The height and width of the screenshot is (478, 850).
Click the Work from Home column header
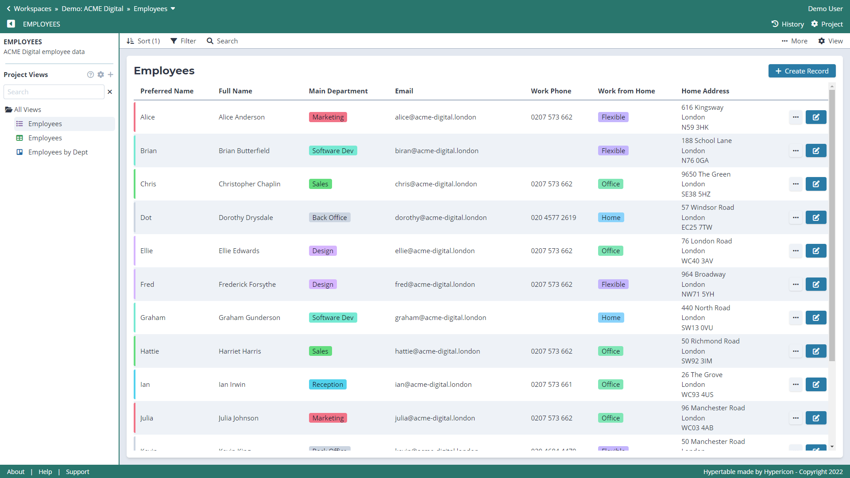coord(626,91)
